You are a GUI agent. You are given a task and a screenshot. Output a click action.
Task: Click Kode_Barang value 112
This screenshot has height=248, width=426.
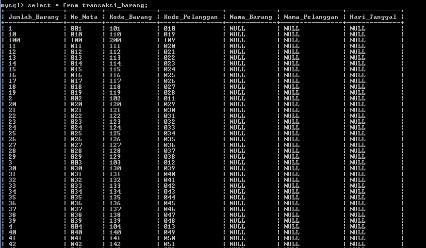click(115, 52)
